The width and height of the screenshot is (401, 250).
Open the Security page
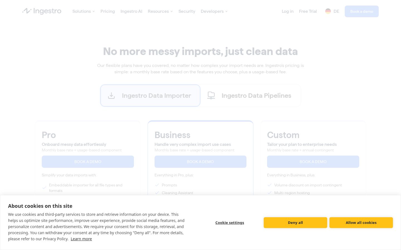[187, 11]
